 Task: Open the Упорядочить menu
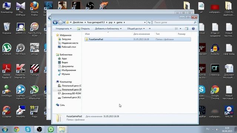[63, 29]
